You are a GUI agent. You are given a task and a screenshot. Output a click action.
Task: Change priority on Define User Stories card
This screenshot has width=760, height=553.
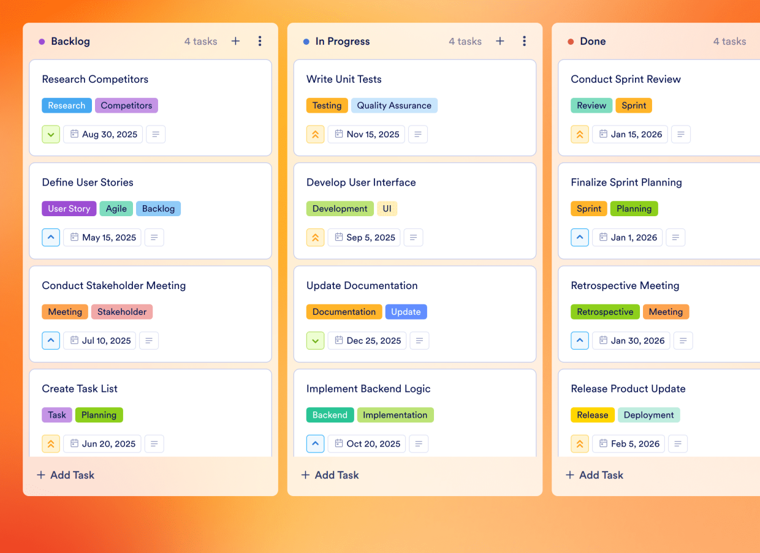coord(51,238)
